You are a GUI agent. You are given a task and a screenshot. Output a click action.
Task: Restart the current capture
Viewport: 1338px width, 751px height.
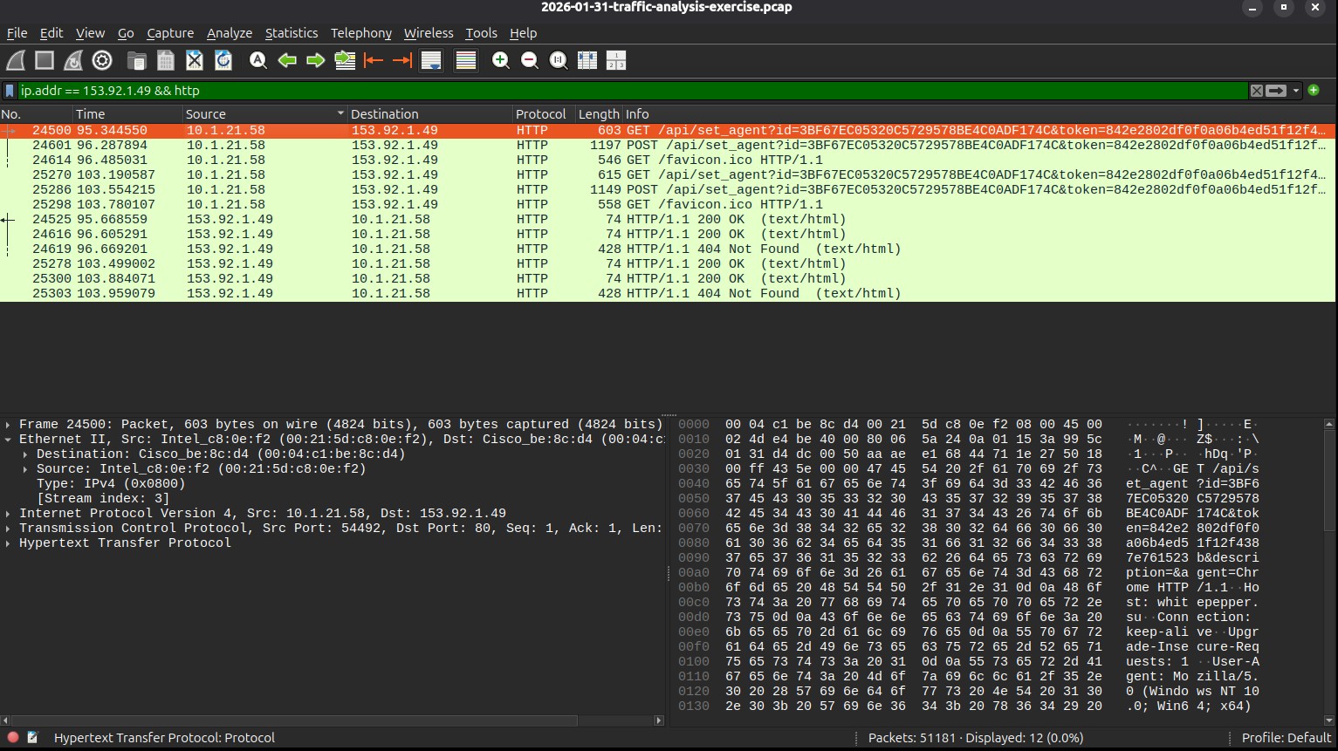coord(73,60)
